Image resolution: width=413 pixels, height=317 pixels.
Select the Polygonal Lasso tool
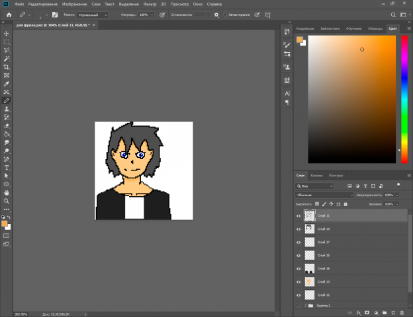point(7,50)
